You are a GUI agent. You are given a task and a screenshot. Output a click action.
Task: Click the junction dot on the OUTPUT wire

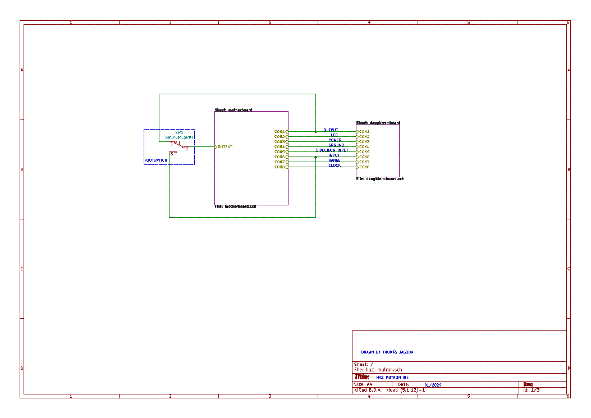[316, 131]
